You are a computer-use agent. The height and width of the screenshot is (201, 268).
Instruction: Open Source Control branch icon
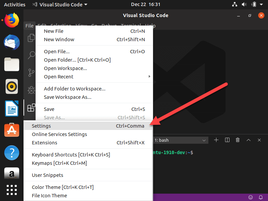click(31, 73)
